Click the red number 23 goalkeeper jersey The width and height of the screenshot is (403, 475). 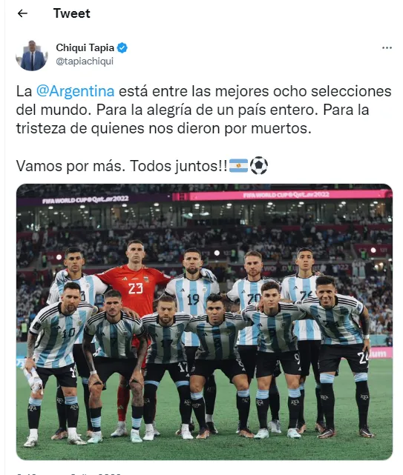coord(136,288)
